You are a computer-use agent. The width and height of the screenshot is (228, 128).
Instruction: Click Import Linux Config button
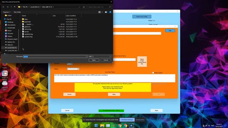tap(142, 17)
